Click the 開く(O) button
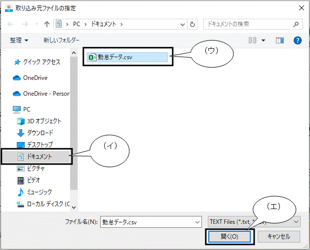 pyautogui.click(x=230, y=237)
